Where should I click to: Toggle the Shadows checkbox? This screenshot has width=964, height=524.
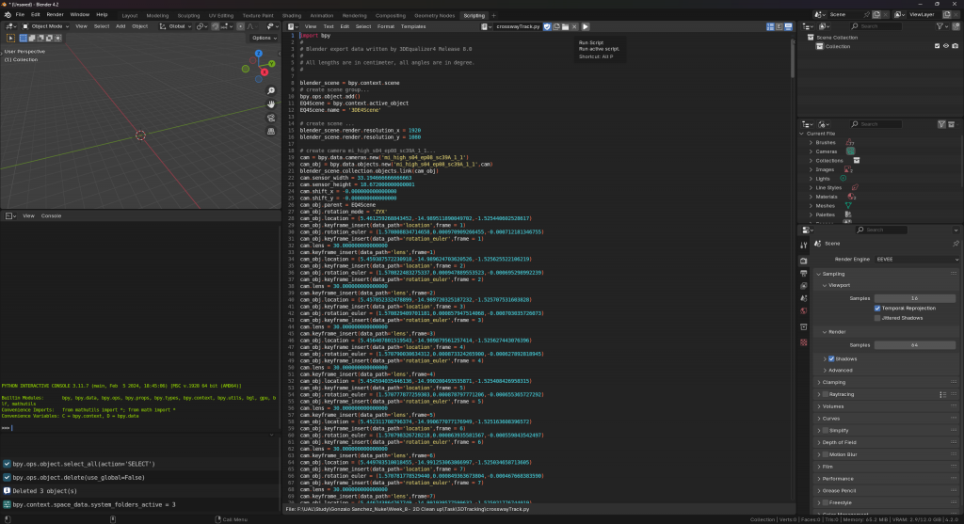pos(831,358)
